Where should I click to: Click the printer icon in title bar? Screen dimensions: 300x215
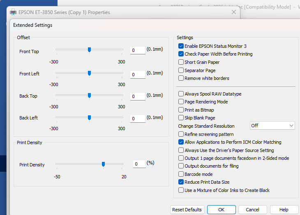pos(13,12)
